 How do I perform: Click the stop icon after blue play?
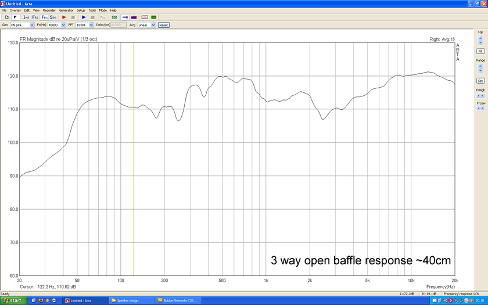[x=92, y=17]
